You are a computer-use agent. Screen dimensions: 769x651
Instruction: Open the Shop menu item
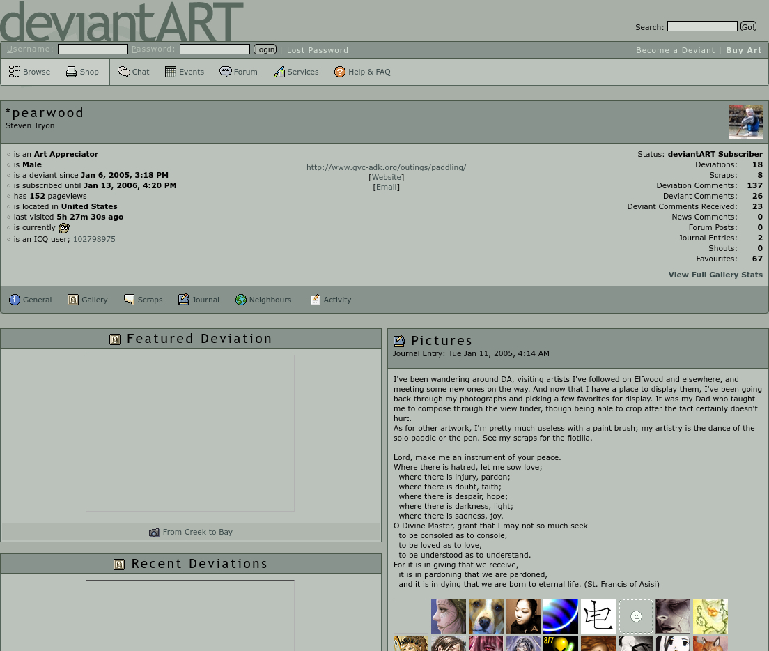(x=89, y=72)
